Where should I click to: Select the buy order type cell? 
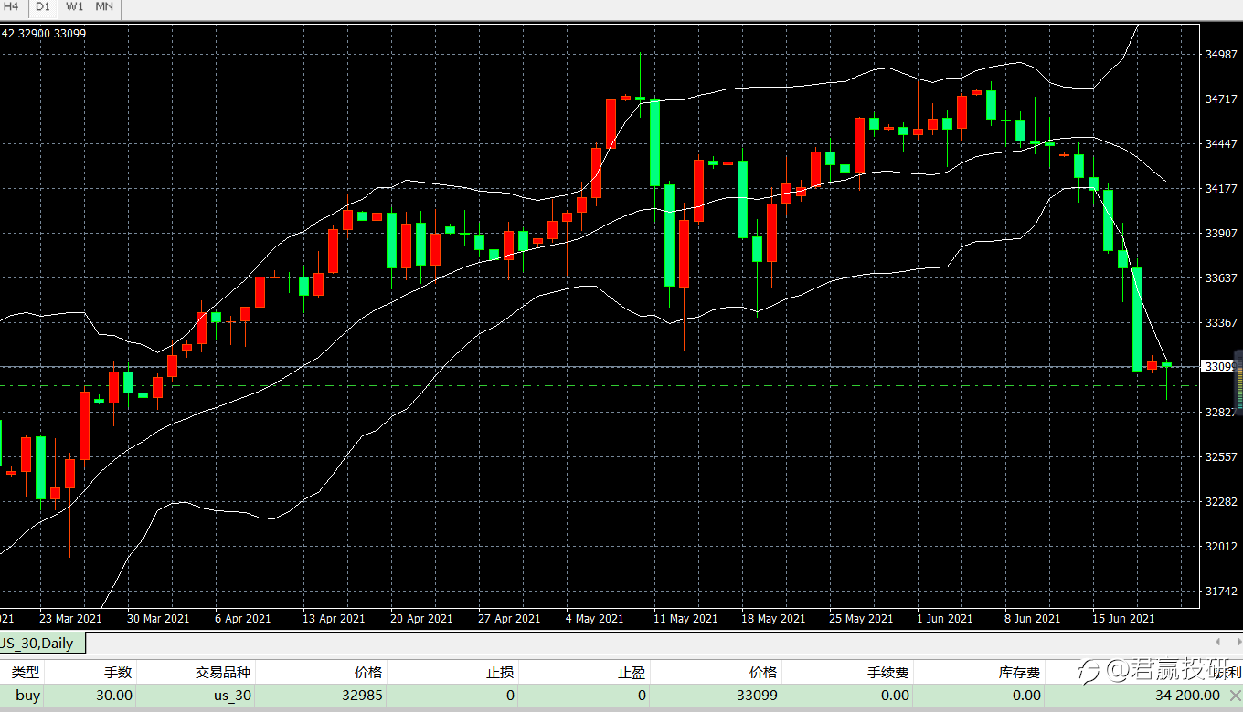[x=27, y=696]
